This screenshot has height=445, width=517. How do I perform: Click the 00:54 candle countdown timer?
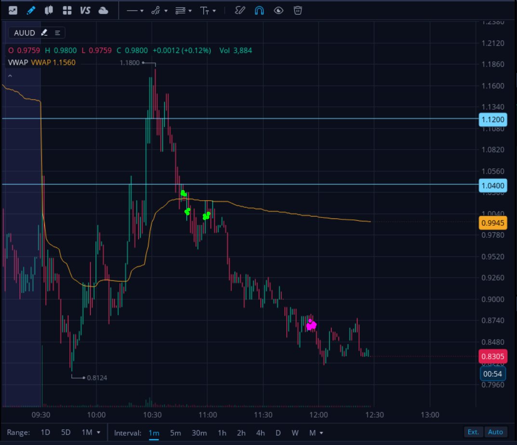click(x=492, y=374)
